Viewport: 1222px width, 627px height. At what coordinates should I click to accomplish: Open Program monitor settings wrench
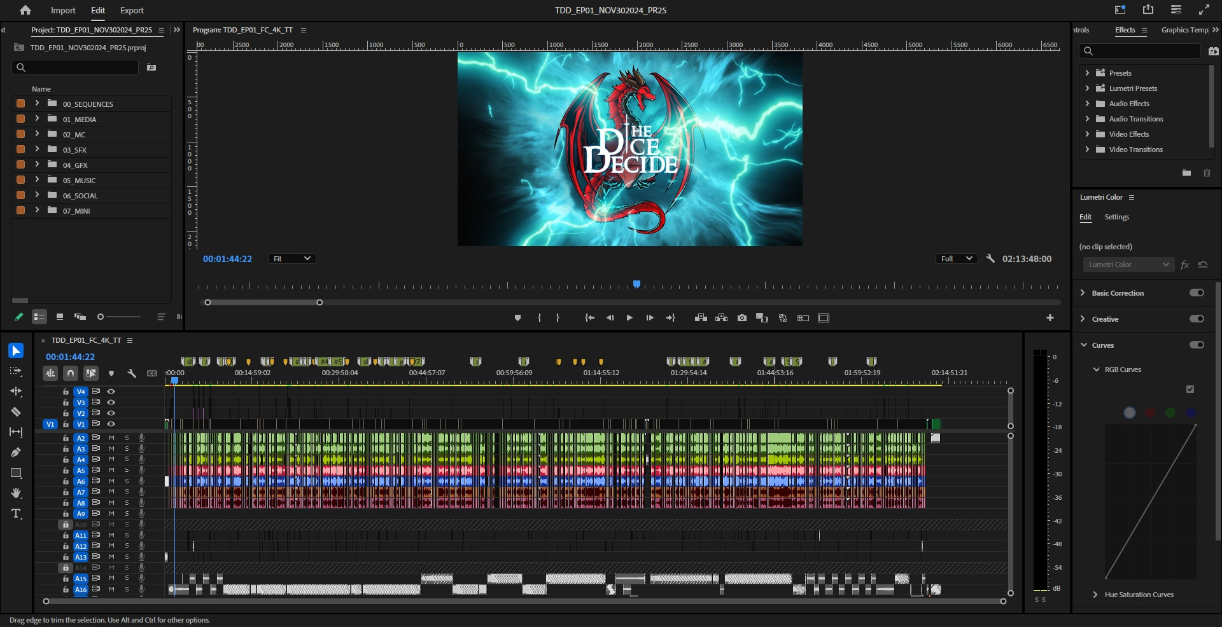[990, 259]
